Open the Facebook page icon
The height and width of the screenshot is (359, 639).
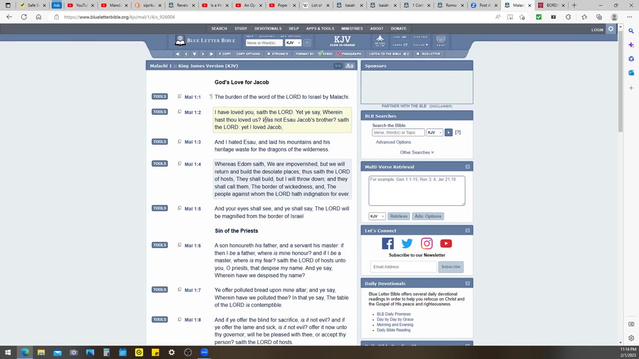point(387,243)
